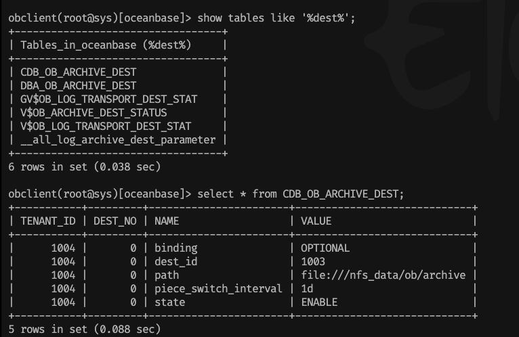Screen dimensions: 519x337
Task: Click the 6 rows in set result line
Action: coord(85,166)
